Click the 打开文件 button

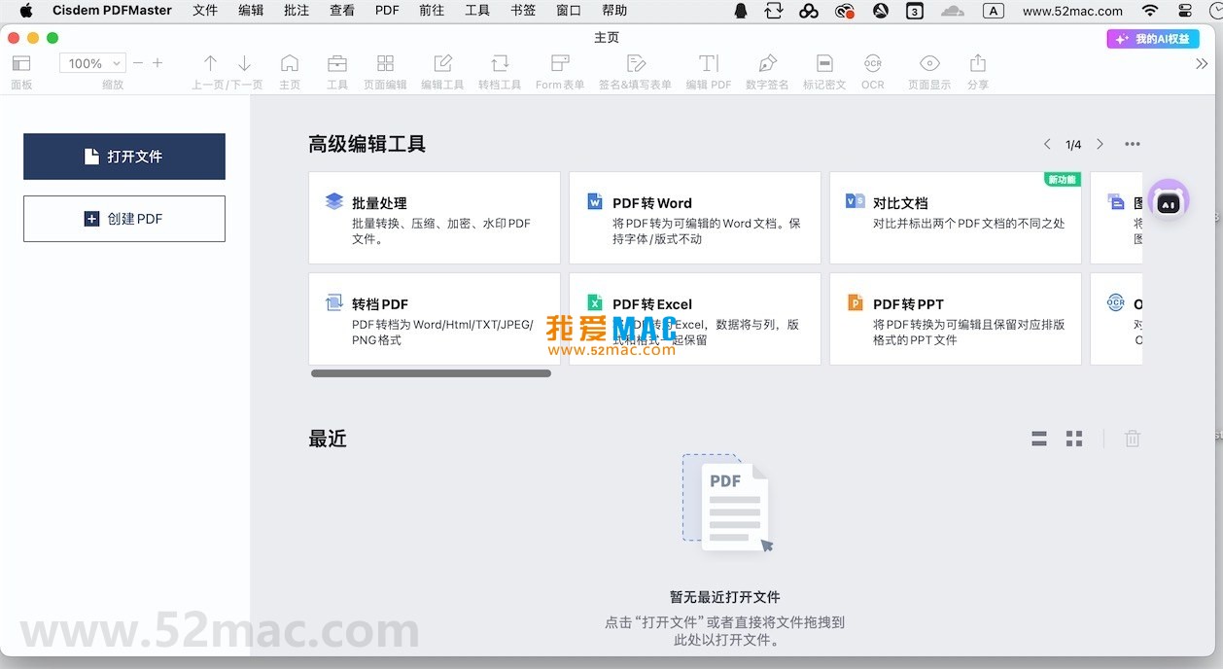click(124, 157)
